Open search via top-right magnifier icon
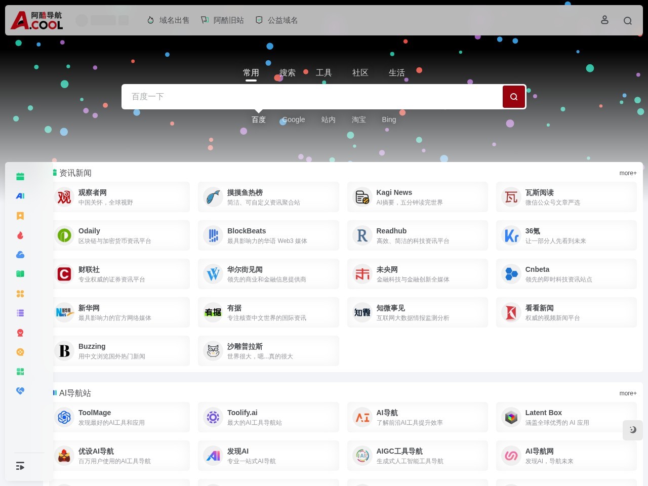 click(x=628, y=21)
